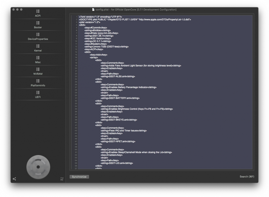
Task: Select the DeviceProperties list icon
Action: (x=38, y=34)
